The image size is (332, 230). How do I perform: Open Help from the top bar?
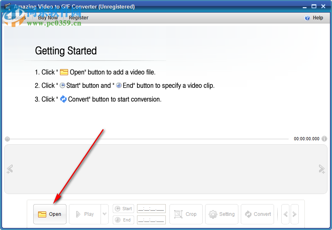click(x=318, y=18)
